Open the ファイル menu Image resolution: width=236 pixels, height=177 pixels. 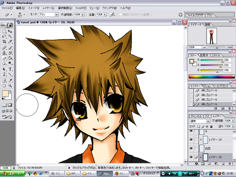pyautogui.click(x=7, y=8)
